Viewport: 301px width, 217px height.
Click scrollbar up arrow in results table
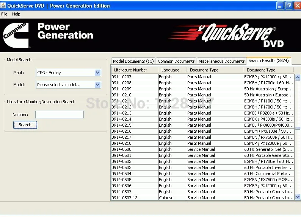(x=298, y=77)
